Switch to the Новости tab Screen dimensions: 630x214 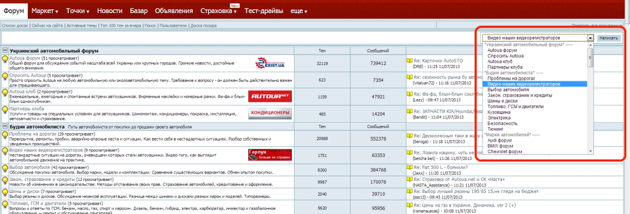(x=110, y=11)
